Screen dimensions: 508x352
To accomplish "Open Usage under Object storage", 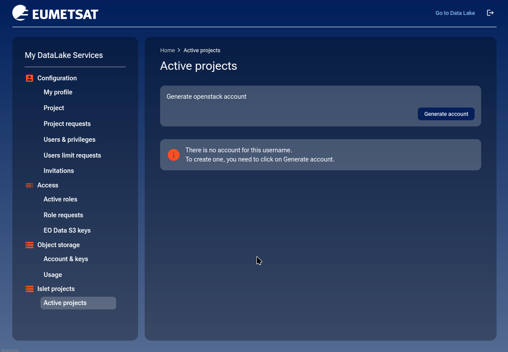I will pyautogui.click(x=53, y=275).
